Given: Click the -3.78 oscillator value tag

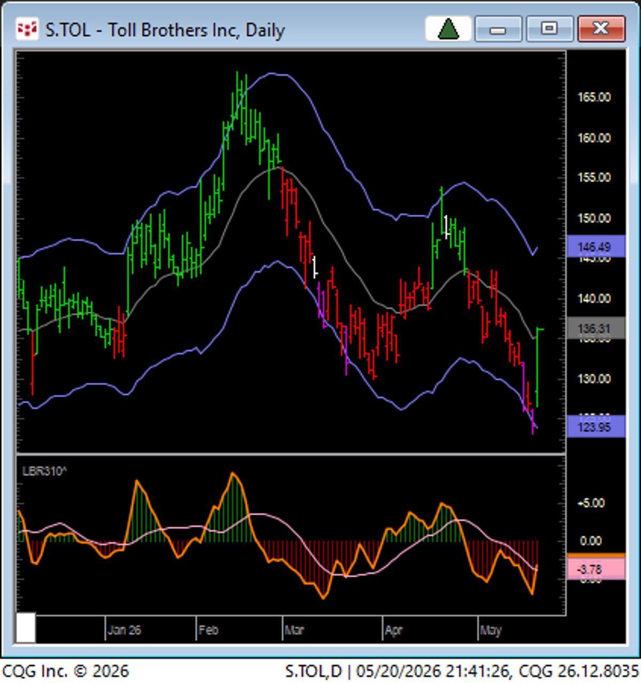Looking at the screenshot, I should click(595, 569).
